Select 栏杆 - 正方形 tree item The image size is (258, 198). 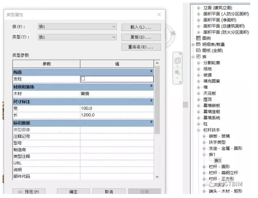coord(221,179)
